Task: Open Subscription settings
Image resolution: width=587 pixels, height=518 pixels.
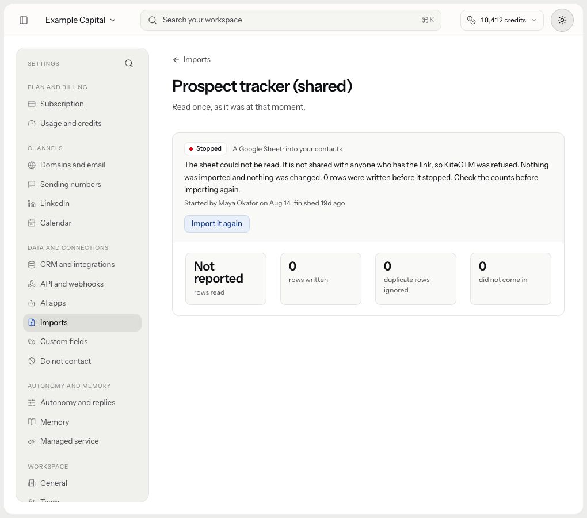Action: pyautogui.click(x=82, y=104)
